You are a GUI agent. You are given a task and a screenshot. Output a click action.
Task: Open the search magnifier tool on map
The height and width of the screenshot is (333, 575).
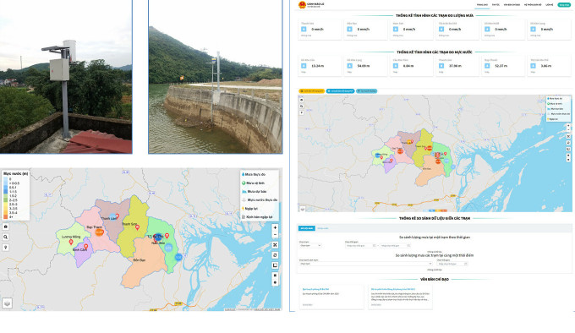tap(6, 237)
